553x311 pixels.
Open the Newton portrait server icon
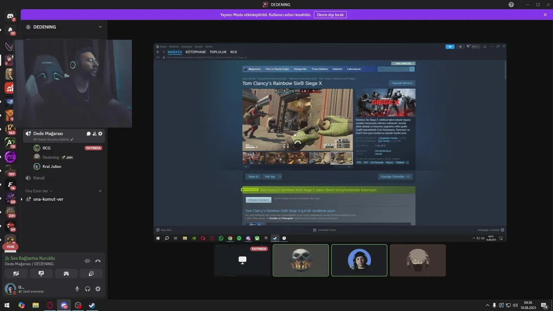10,74
